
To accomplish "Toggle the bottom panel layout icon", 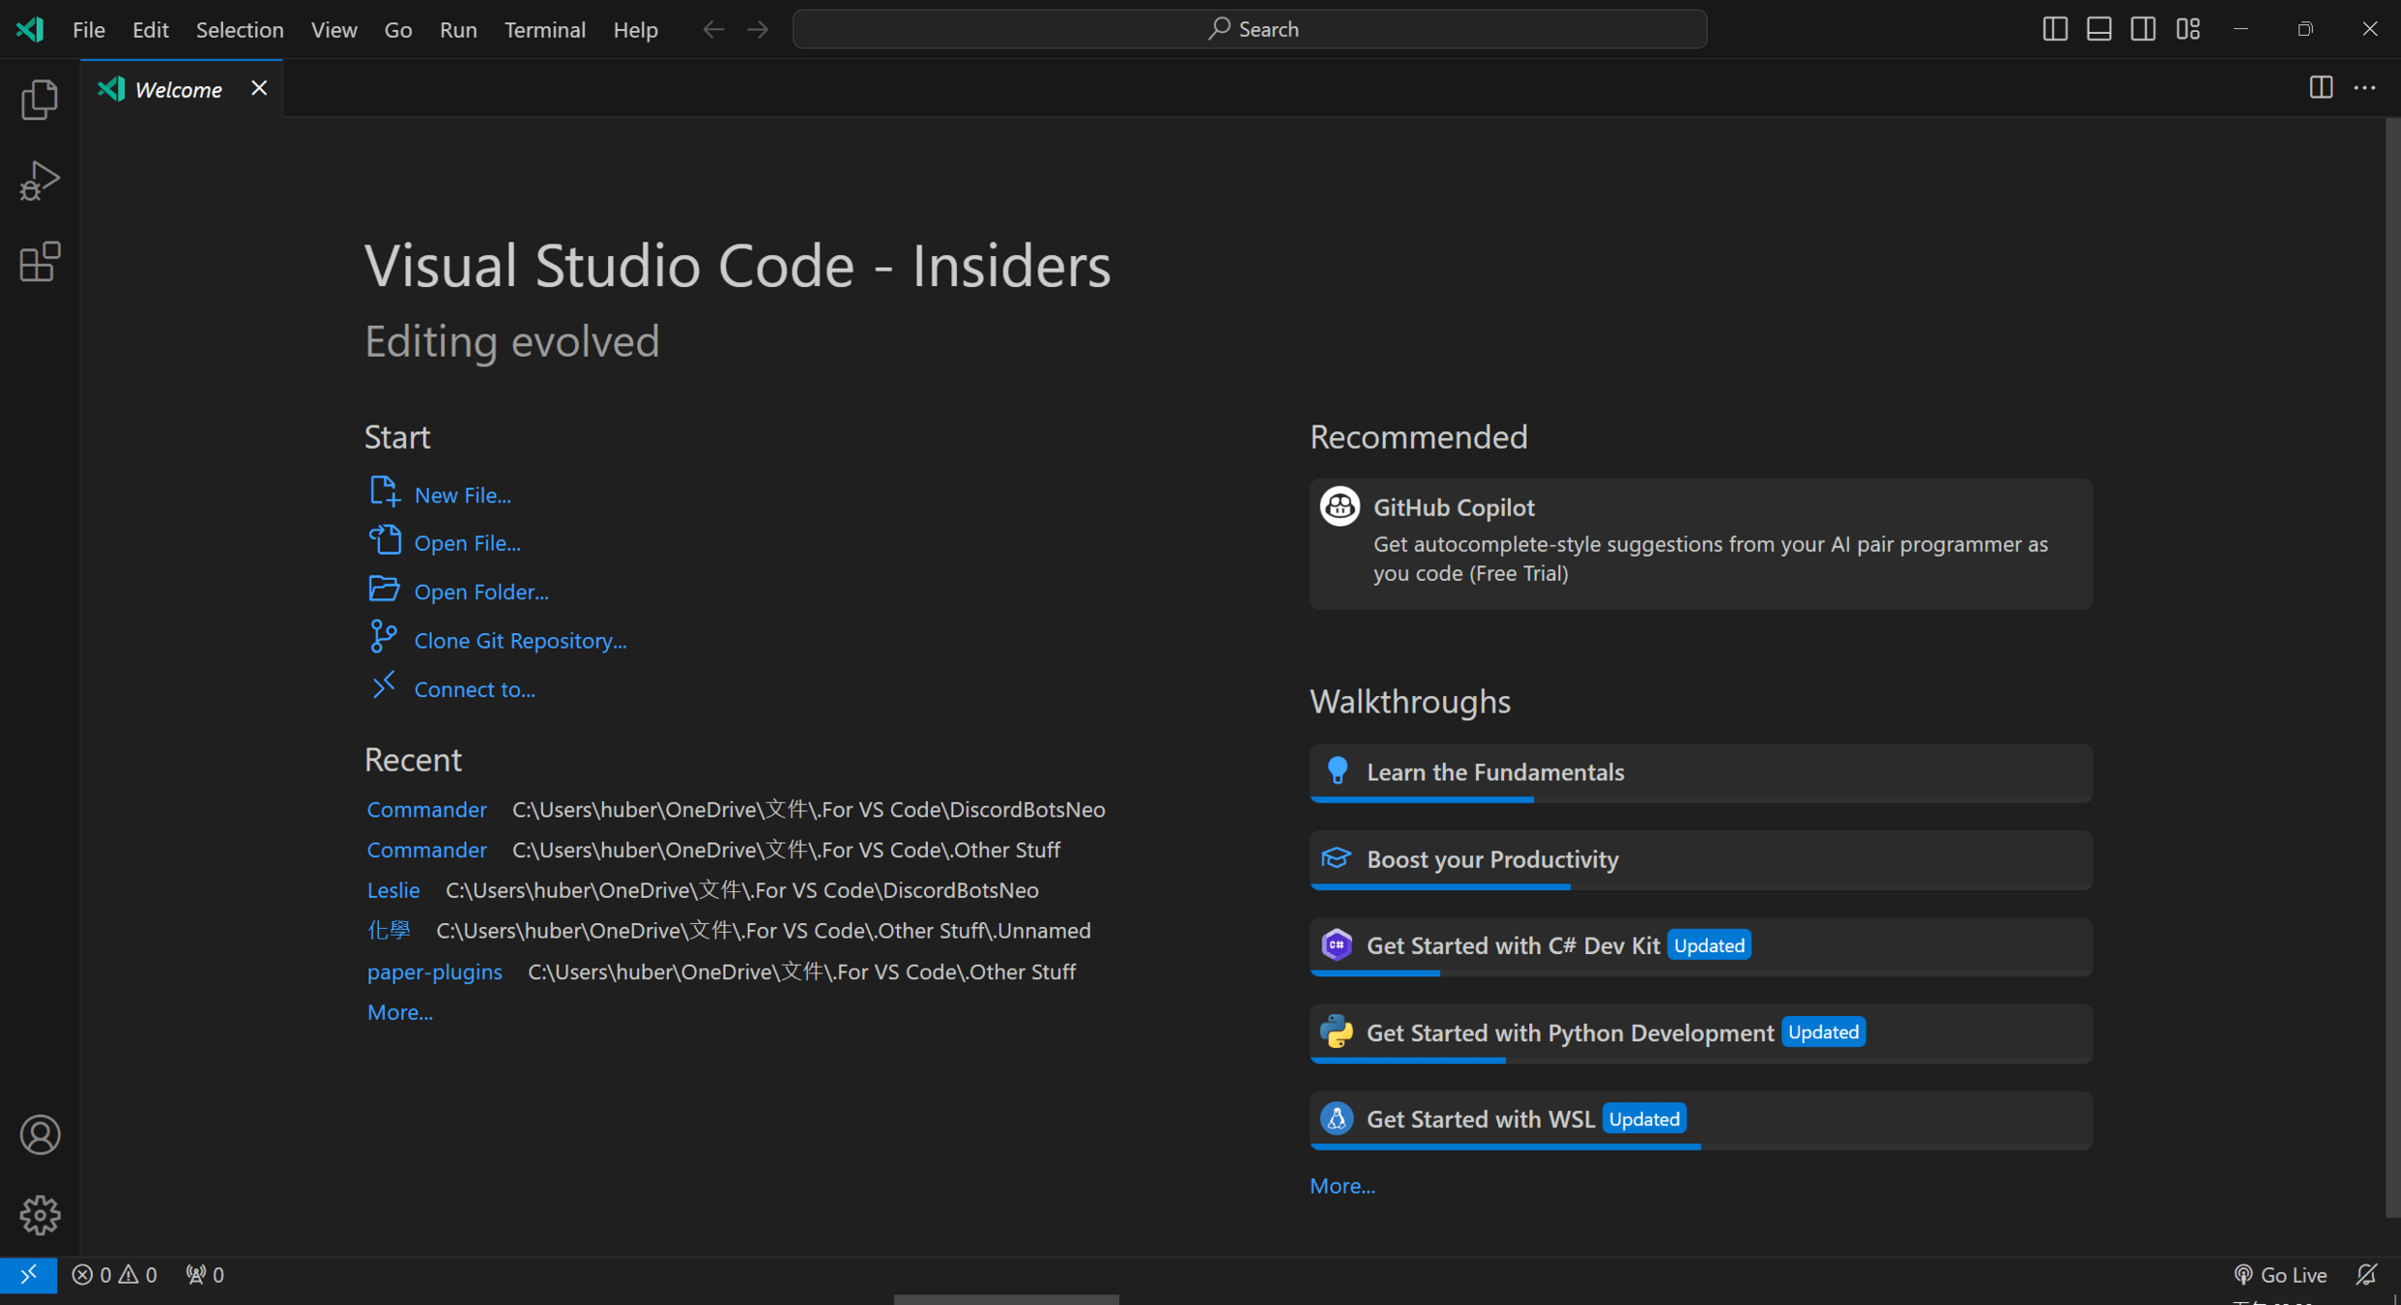I will 2098,29.
